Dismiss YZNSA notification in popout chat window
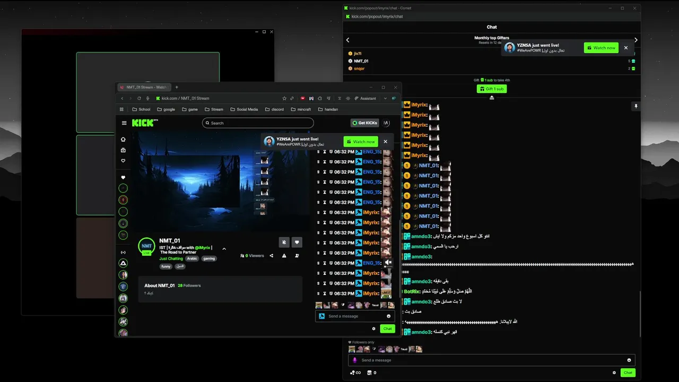679x382 pixels. click(626, 48)
